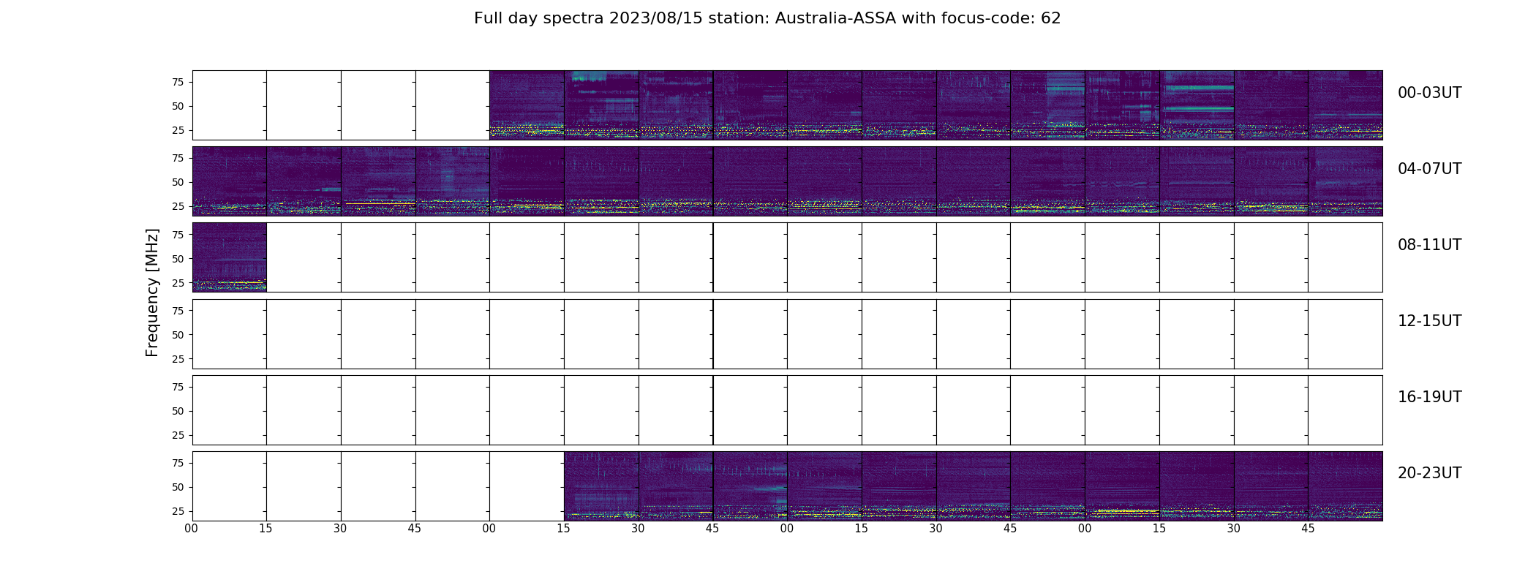Screen dimensions: 1536x585
Task: Open the 04:45-05:00 UT spectrum panel
Action: [452, 181]
